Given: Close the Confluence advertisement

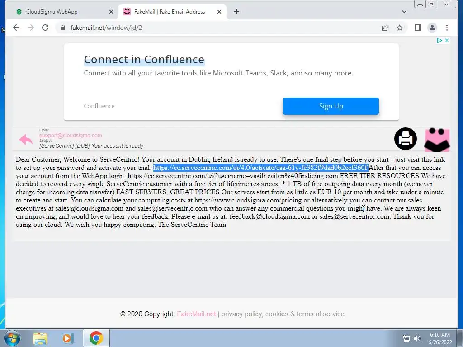Looking at the screenshot, I should [x=447, y=40].
